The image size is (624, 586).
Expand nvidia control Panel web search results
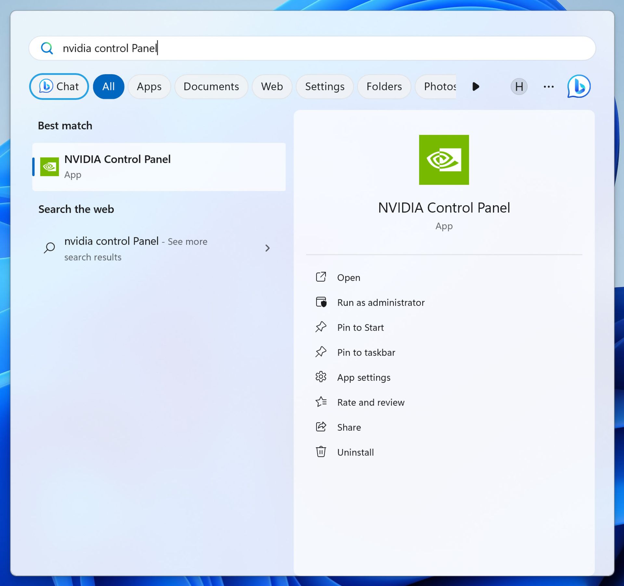pyautogui.click(x=268, y=248)
